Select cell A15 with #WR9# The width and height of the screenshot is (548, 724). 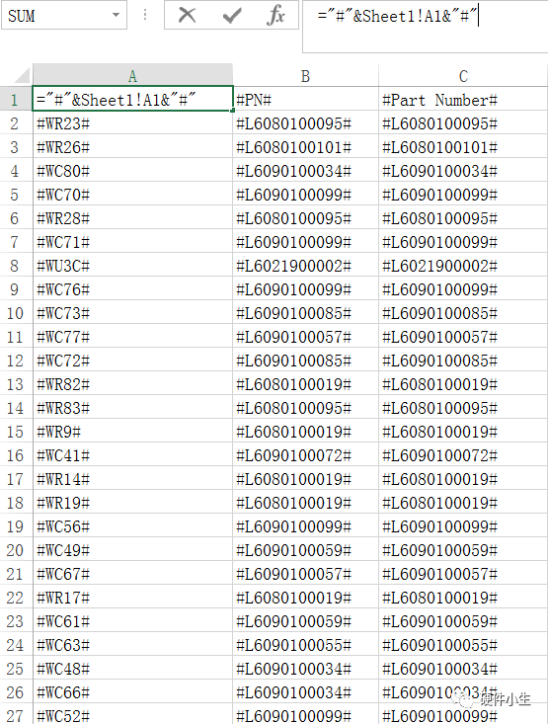click(x=132, y=431)
